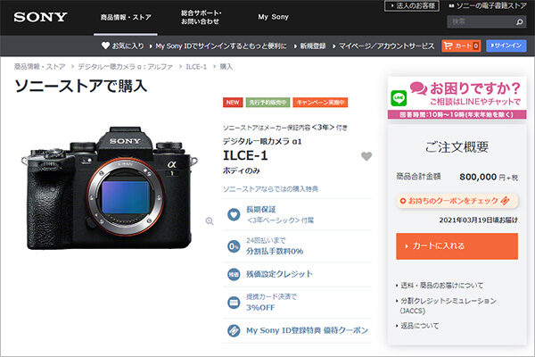Image resolution: width=535 pixels, height=357 pixels.
Task: Click 法人のお客様 button
Action: pyautogui.click(x=411, y=6)
